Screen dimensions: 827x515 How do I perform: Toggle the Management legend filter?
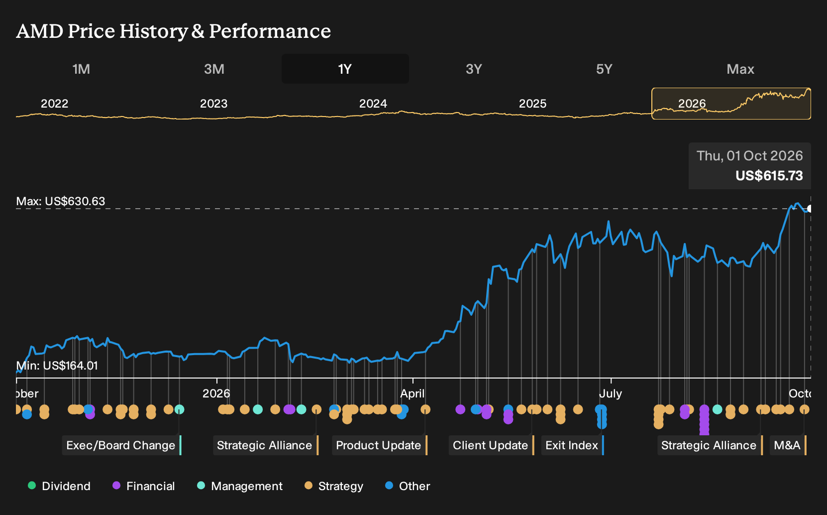point(240,486)
